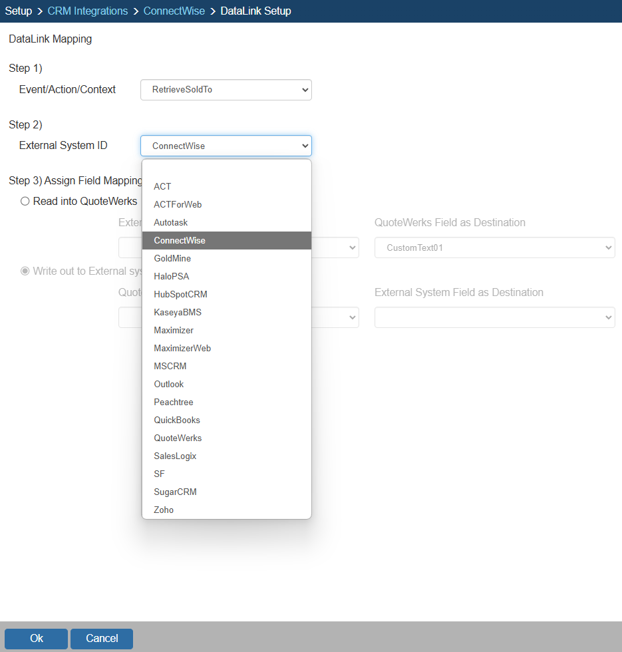Screen dimensions: 622x652
Task: Choose HaloPSA as external system
Action: click(171, 277)
